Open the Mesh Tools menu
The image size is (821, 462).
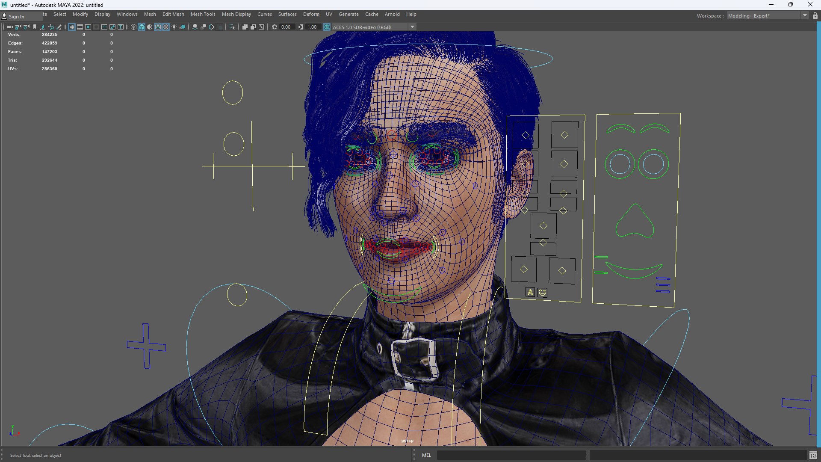(x=203, y=14)
